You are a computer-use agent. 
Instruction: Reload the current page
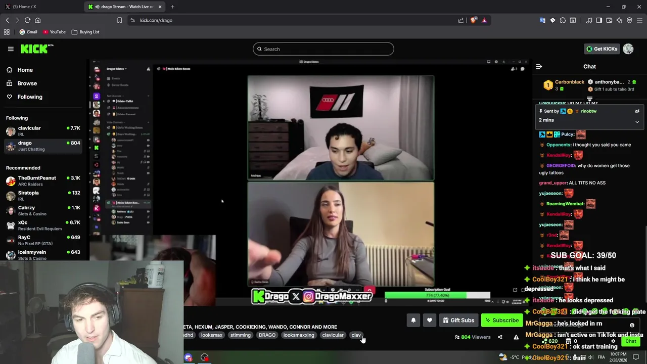pos(27,20)
